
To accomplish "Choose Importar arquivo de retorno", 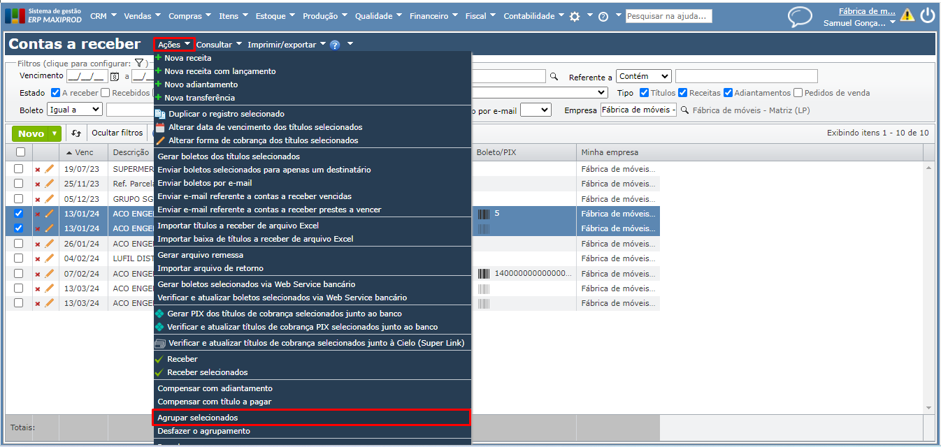I will [x=210, y=268].
